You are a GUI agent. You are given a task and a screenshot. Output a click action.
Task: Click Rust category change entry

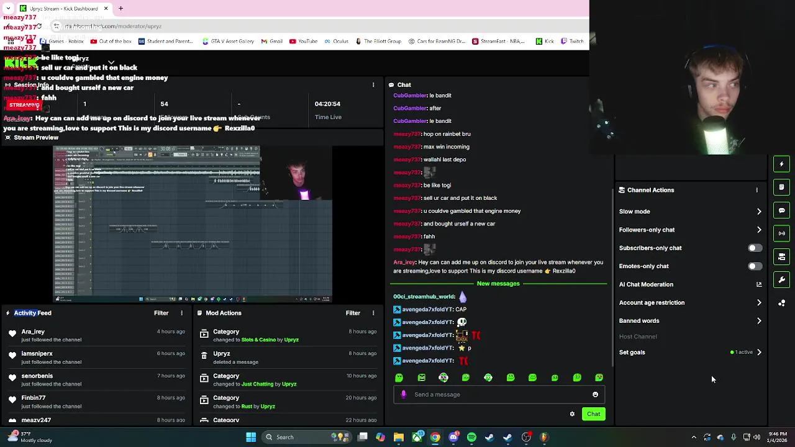[x=289, y=402]
